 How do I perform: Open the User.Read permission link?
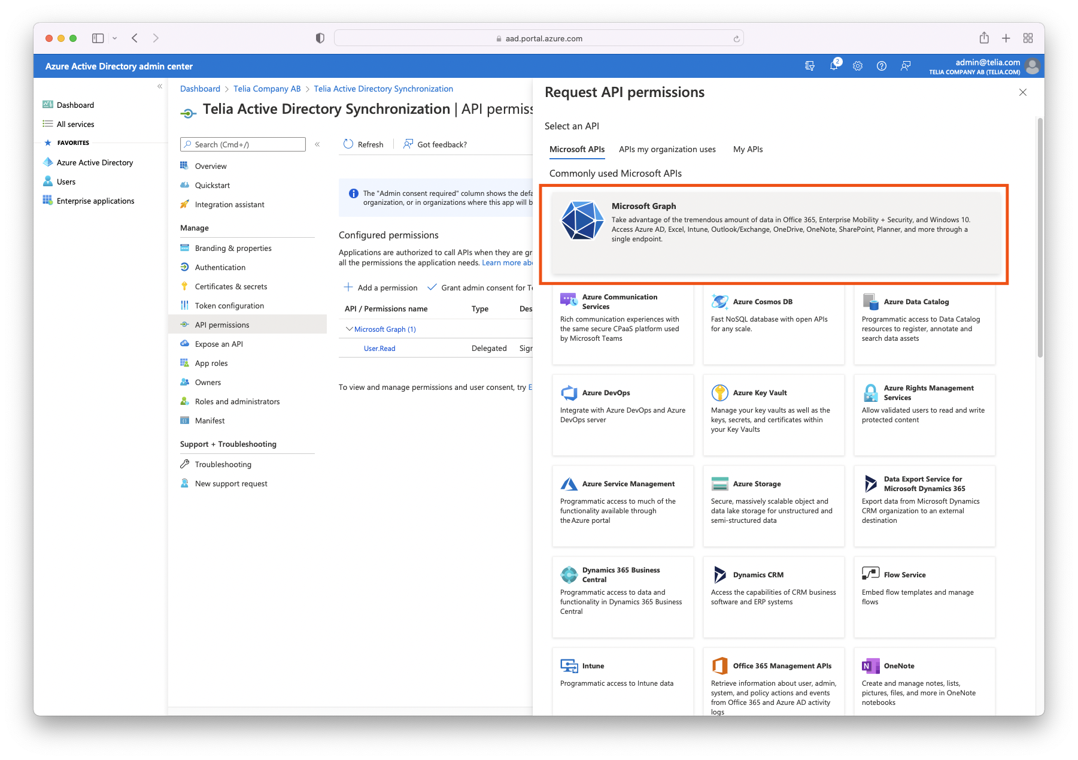(x=379, y=348)
